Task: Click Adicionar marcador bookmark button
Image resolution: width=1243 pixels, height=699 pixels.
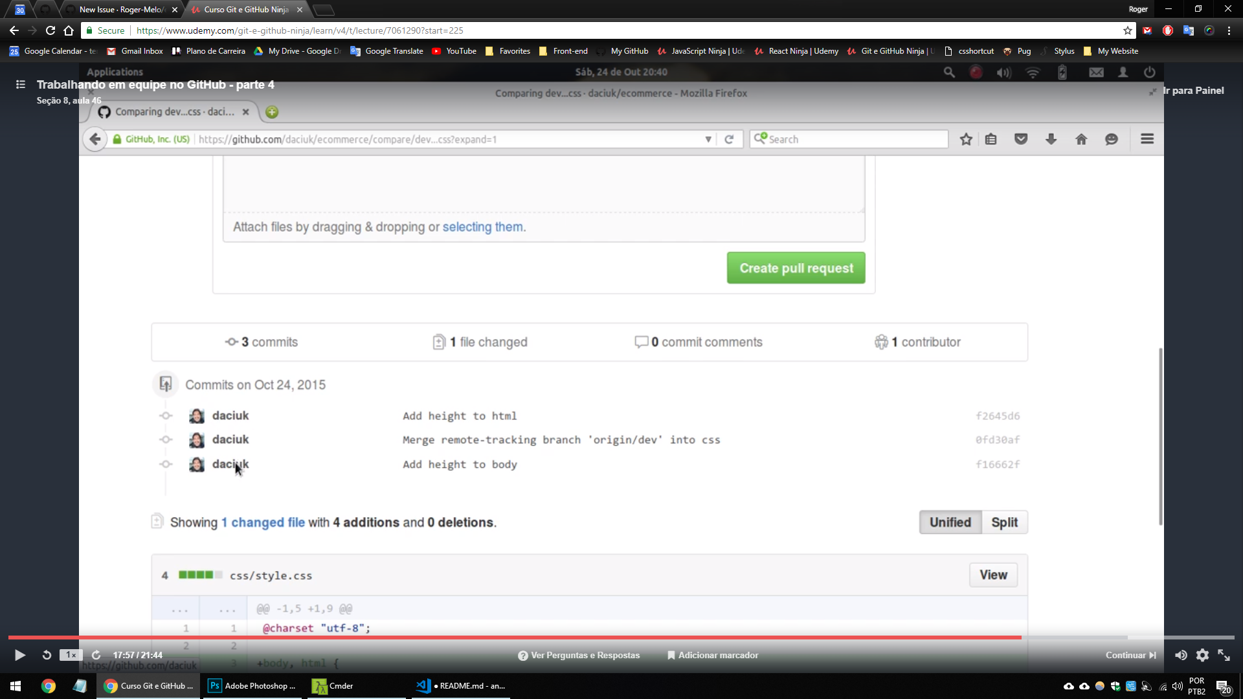Action: pos(713,655)
